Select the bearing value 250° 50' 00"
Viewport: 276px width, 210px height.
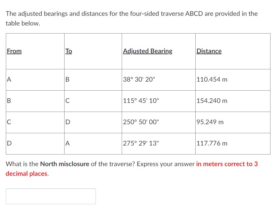pos(141,122)
